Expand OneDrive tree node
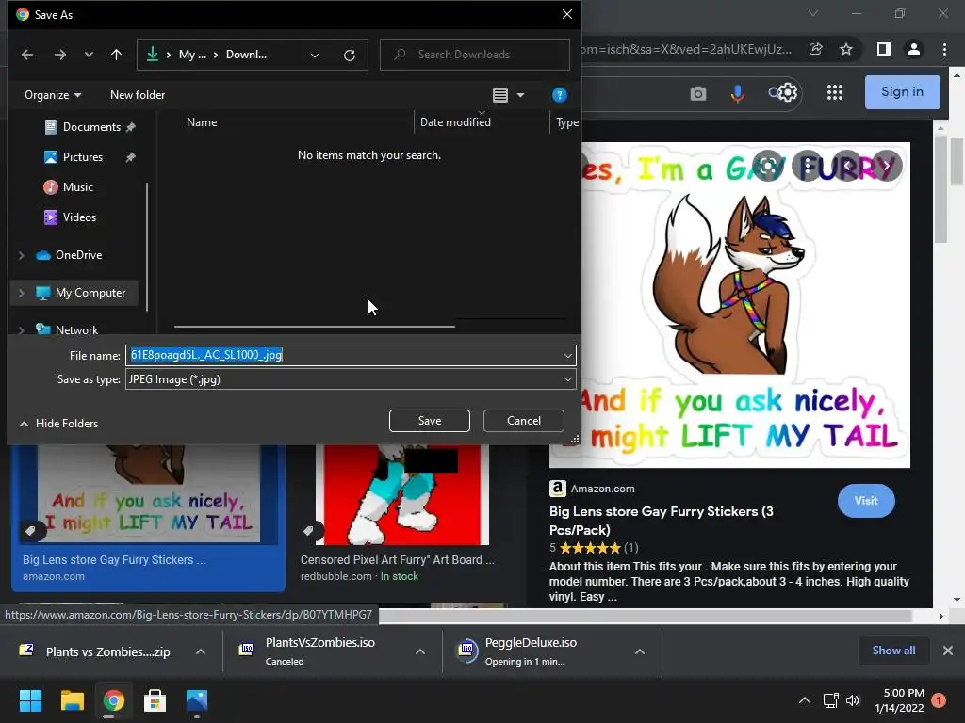This screenshot has height=723, width=965. point(22,255)
